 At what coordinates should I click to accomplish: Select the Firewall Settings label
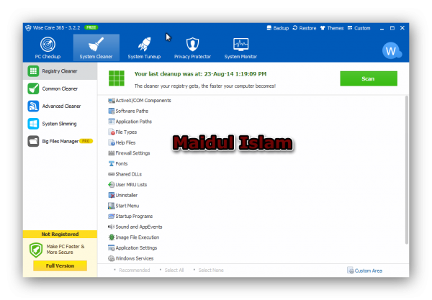point(132,153)
